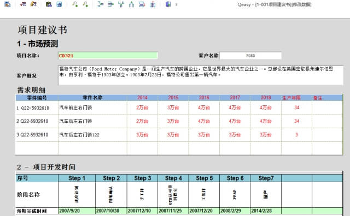Screen dimensions: 350x216
Task: Click the Step 1 column header
Action: pos(77,178)
